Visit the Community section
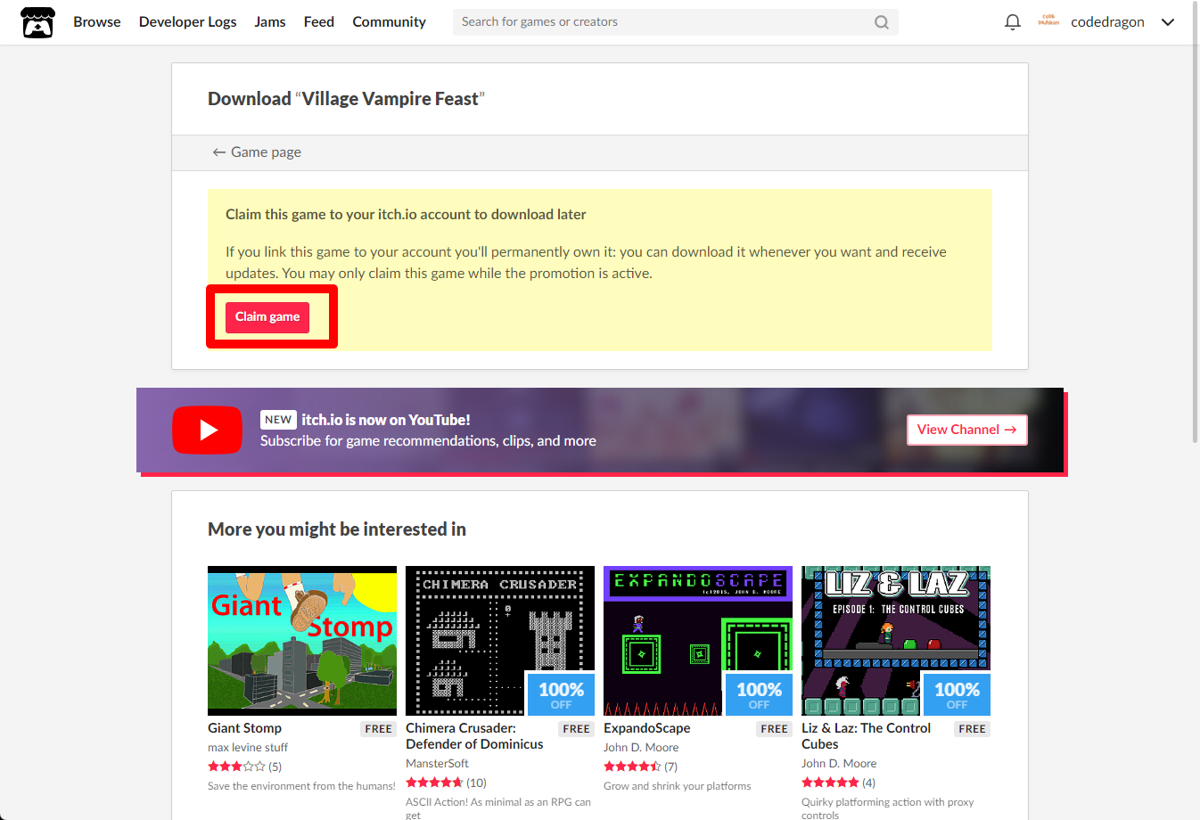 pos(390,22)
